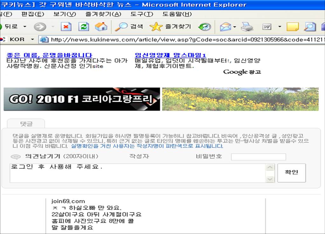This screenshot has height=234, width=325.
Task: Click the 비밀번호 password input field
Action: coord(258,157)
